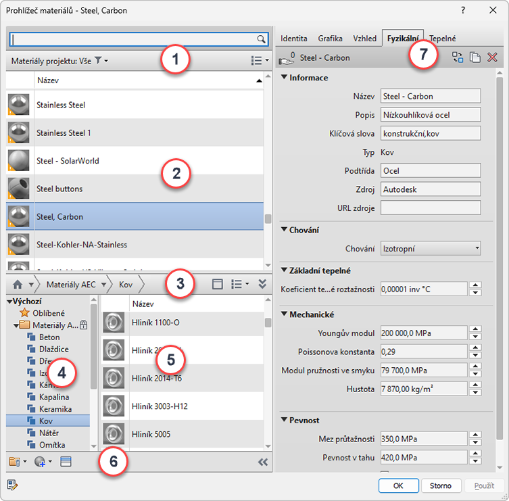Image resolution: width=509 pixels, height=501 pixels.
Task: Collapse library panel double-chevron icon
Action: [262, 284]
